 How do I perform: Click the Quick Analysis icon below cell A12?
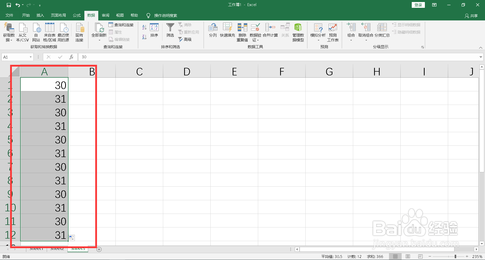point(72,238)
